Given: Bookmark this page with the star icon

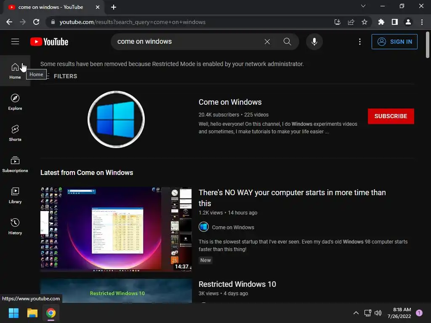Looking at the screenshot, I should tap(364, 22).
